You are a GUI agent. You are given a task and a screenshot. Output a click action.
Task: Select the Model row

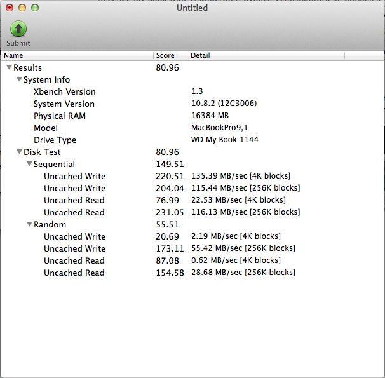coord(192,128)
